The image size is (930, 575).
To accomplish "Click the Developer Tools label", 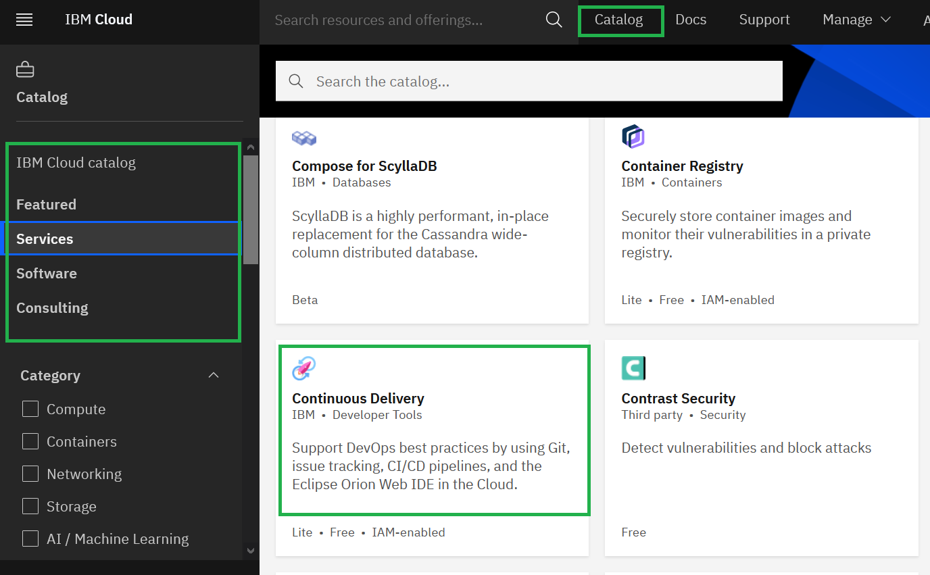I will click(x=377, y=415).
